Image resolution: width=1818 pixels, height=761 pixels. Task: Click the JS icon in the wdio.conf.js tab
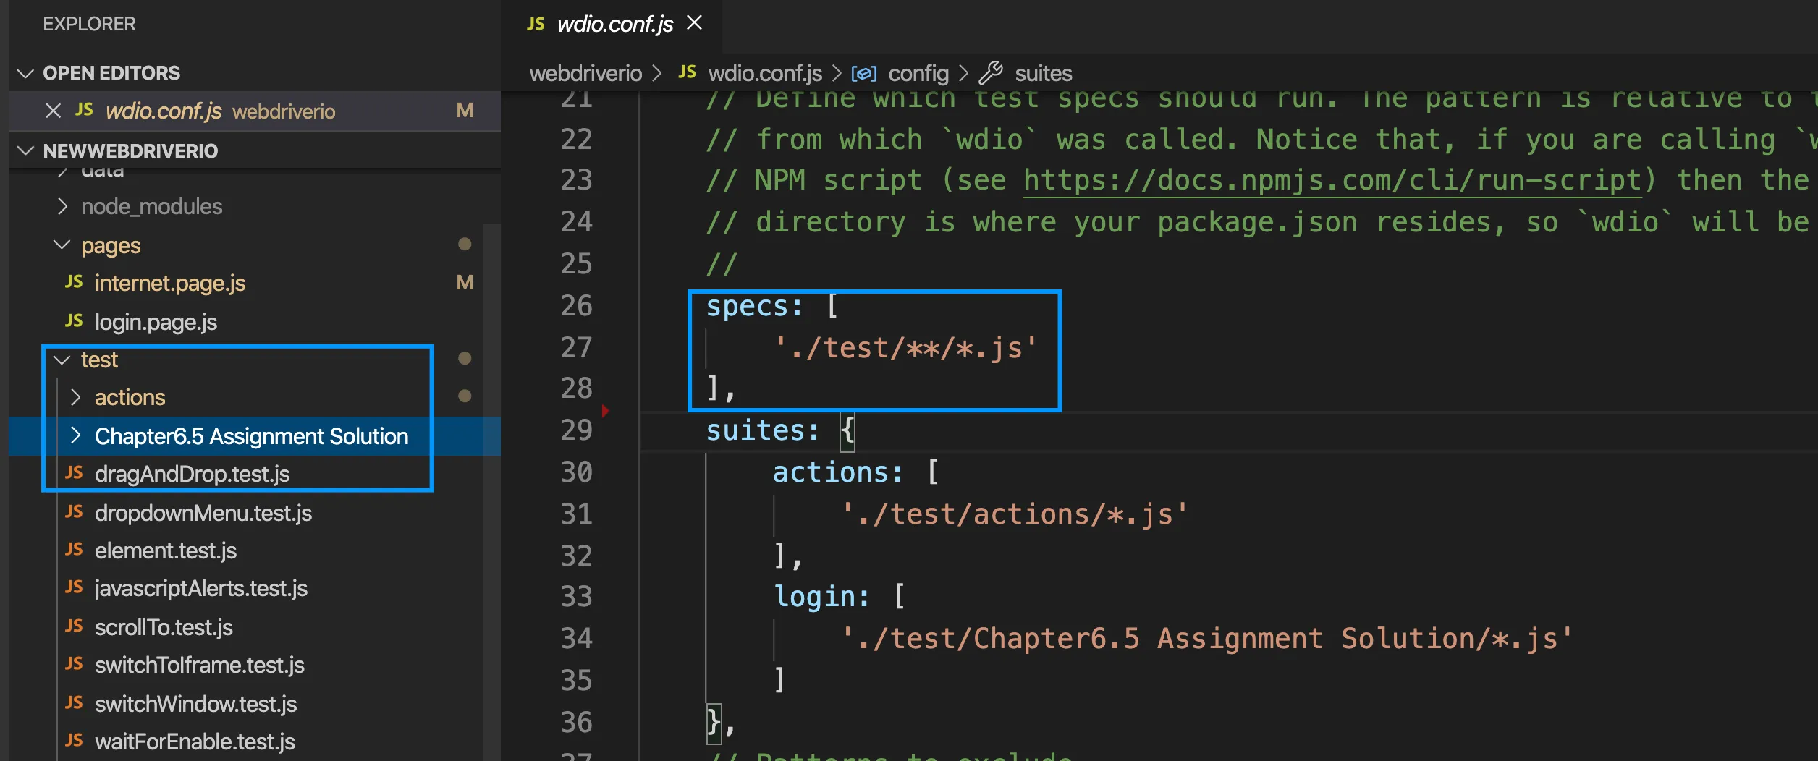(536, 24)
